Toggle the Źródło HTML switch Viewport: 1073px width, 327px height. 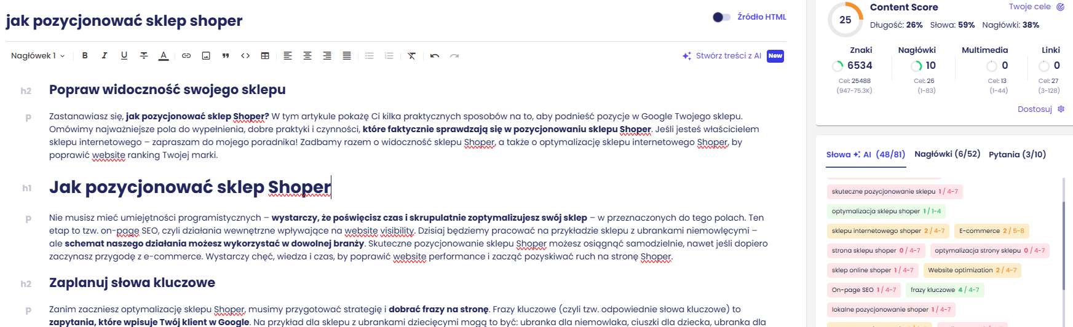point(721,17)
